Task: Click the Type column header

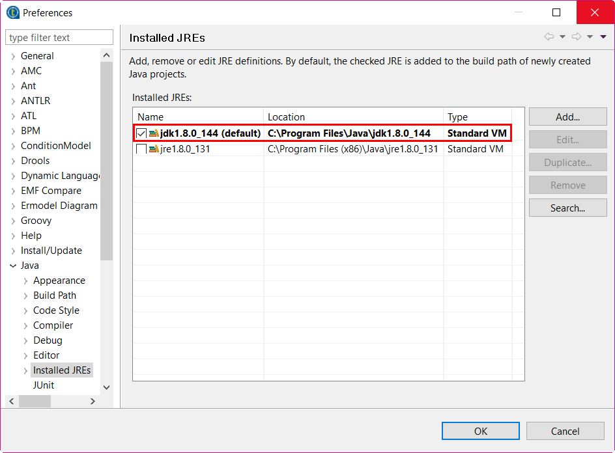Action: [x=478, y=117]
